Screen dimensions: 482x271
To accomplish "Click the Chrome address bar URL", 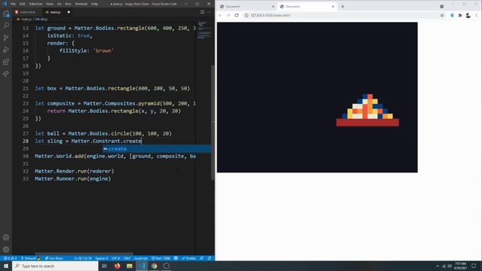I will pyautogui.click(x=270, y=15).
